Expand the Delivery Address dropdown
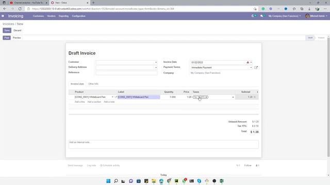The image size is (330, 185). [156, 67]
